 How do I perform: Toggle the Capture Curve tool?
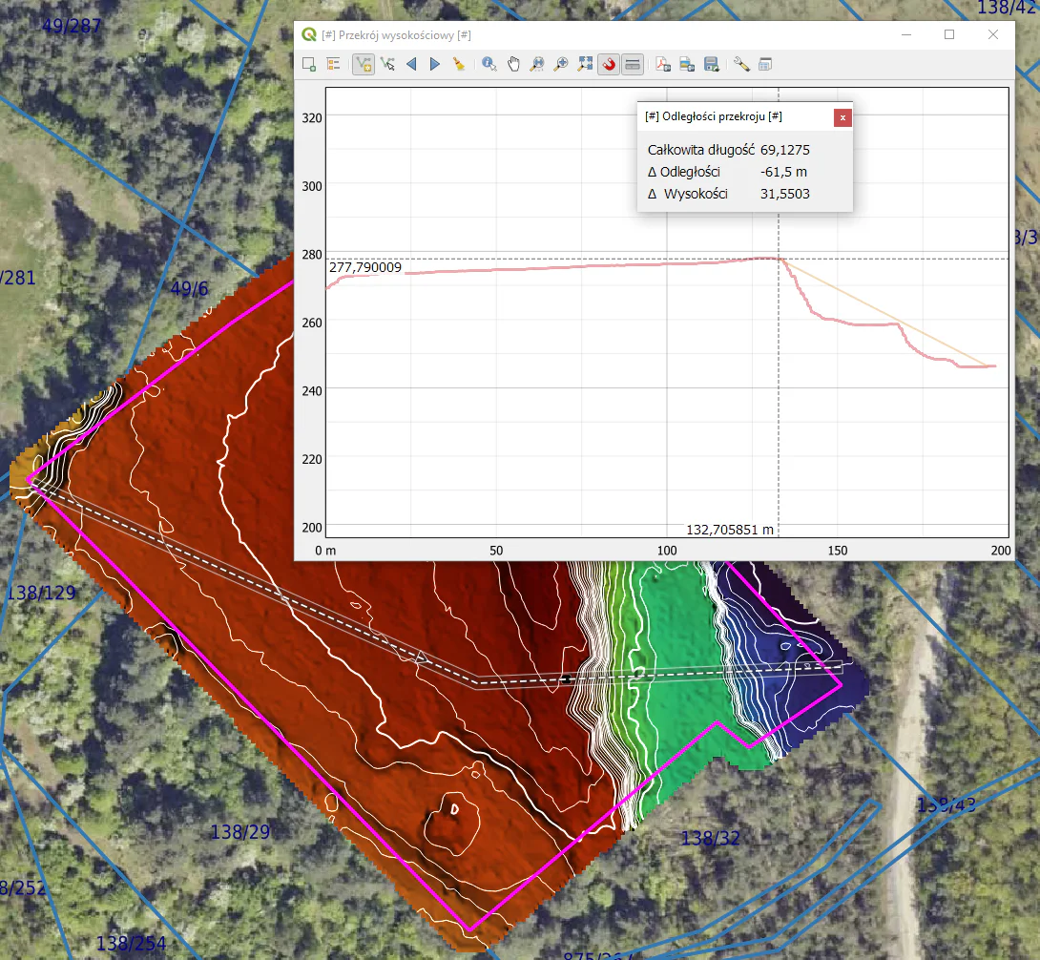coord(363,64)
